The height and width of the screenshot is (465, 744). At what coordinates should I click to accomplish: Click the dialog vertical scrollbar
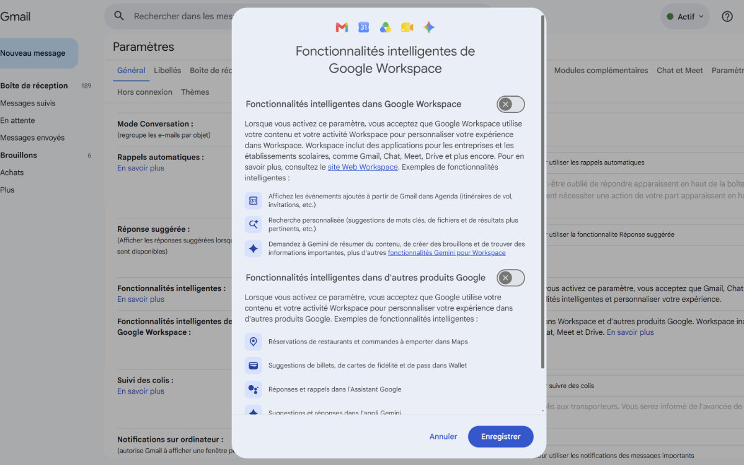(544, 192)
